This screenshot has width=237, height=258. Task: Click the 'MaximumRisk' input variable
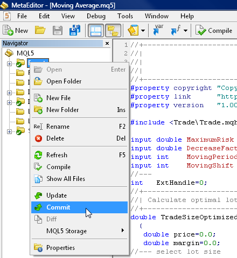click(210, 140)
